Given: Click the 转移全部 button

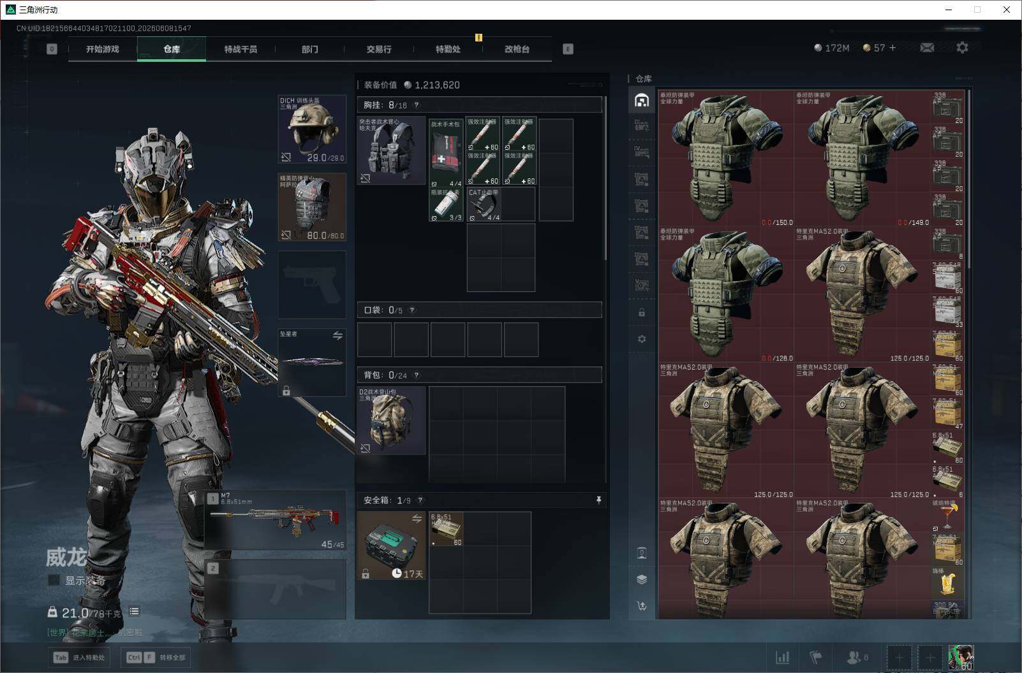Looking at the screenshot, I should click(156, 657).
